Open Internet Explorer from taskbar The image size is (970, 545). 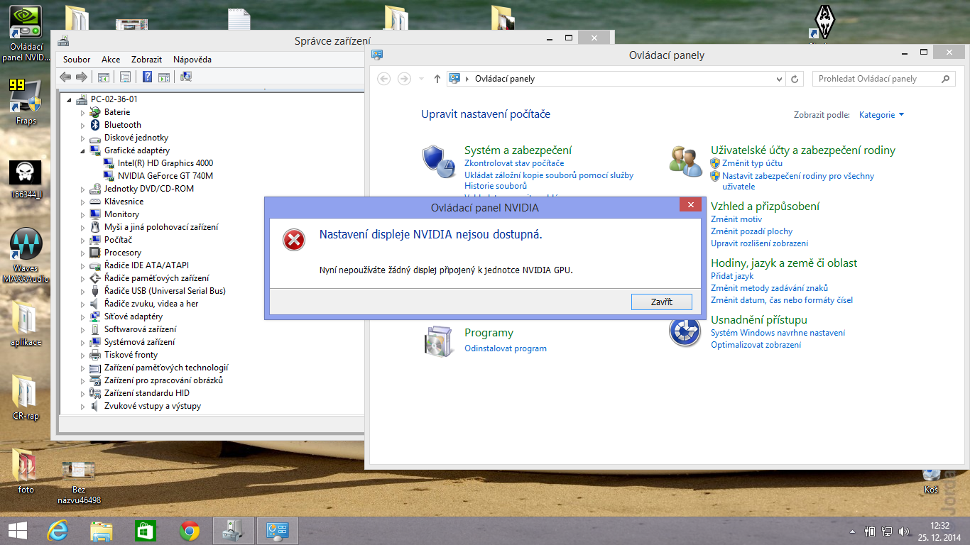pyautogui.click(x=58, y=531)
